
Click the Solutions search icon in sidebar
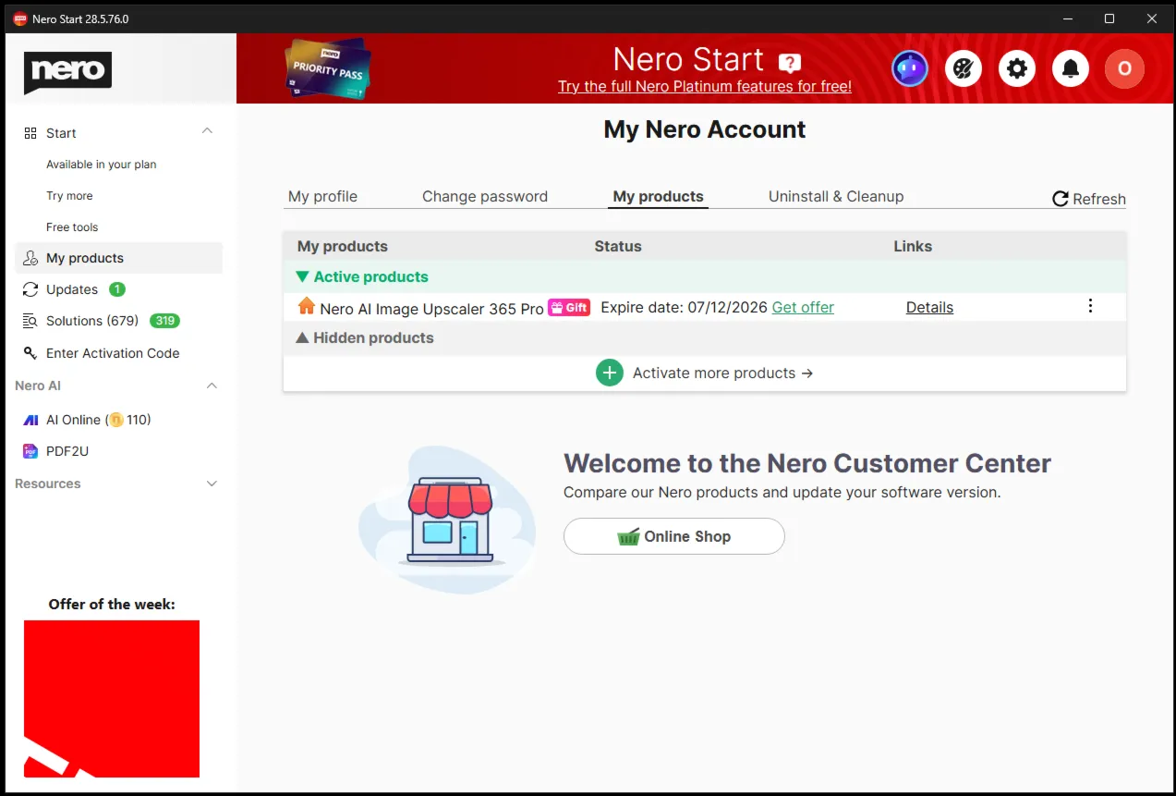30,321
